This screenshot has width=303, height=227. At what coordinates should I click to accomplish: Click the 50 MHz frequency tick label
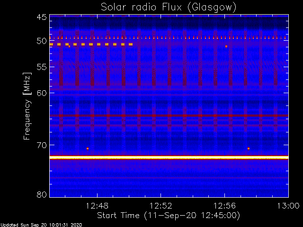pos(42,41)
